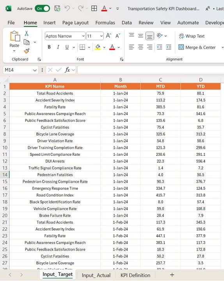This screenshot has height=281, width=224.
Task: Click the Bottom Align icon
Action: point(149,36)
